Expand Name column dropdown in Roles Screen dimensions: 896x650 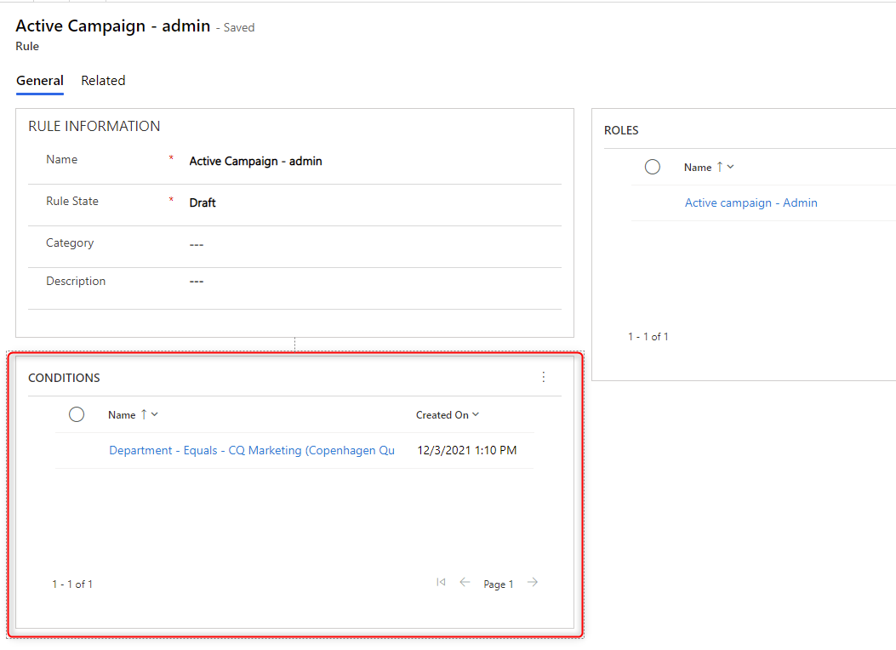(731, 167)
